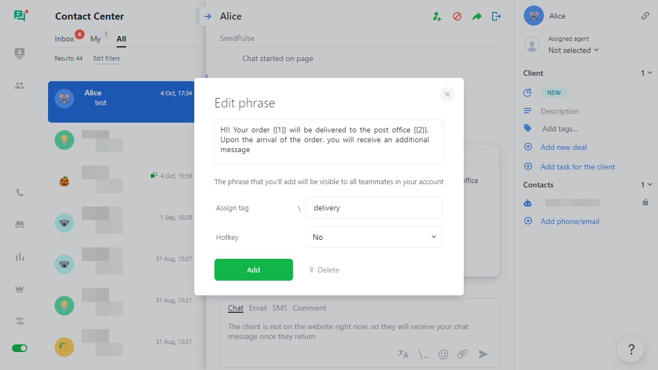Open the emoji picker in message box
Image resolution: width=658 pixels, height=370 pixels.
443,354
